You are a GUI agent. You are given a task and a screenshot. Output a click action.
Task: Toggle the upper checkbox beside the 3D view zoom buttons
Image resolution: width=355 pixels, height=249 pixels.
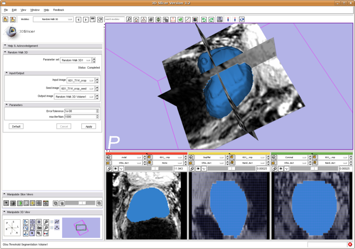click(x=52, y=222)
